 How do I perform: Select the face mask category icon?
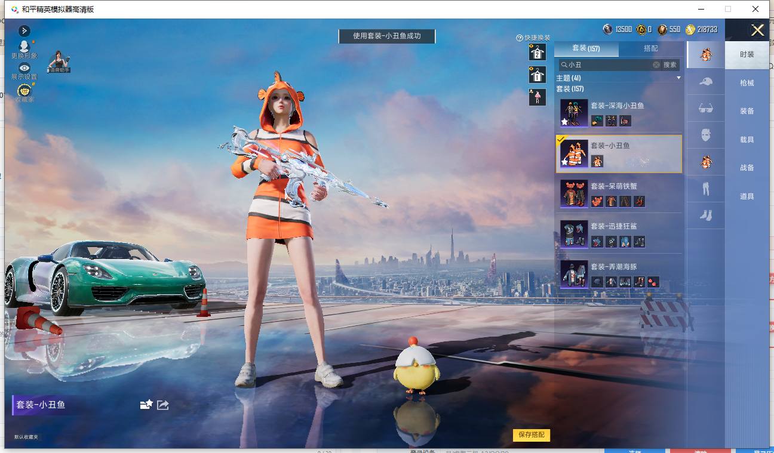pyautogui.click(x=706, y=135)
